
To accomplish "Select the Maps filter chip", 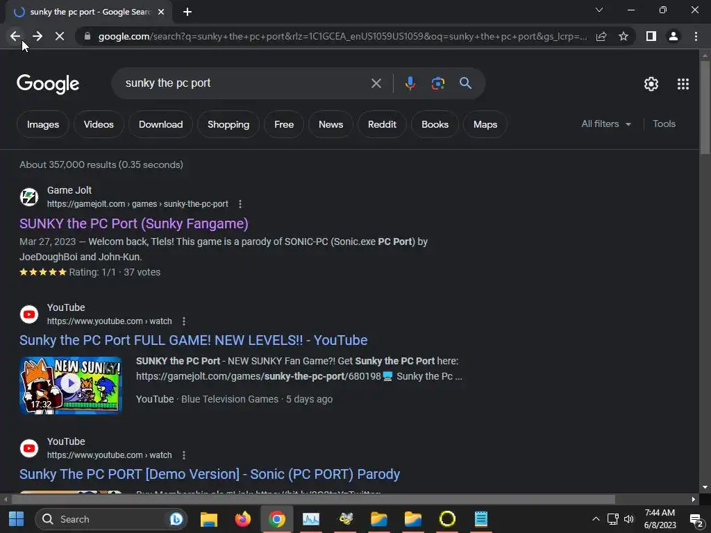I will click(x=485, y=124).
